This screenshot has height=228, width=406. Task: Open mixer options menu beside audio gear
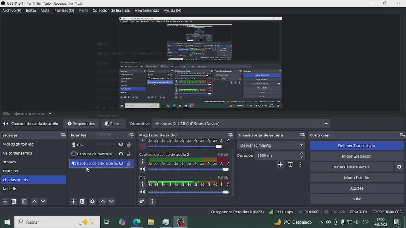[152, 201]
